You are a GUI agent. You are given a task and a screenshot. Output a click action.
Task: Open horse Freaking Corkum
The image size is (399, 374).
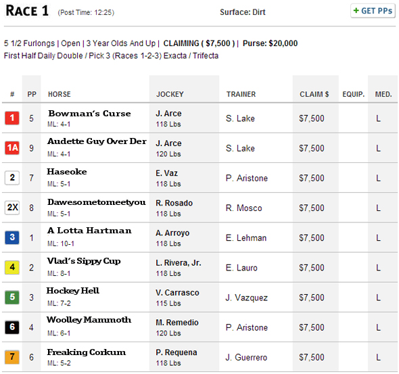point(87,352)
